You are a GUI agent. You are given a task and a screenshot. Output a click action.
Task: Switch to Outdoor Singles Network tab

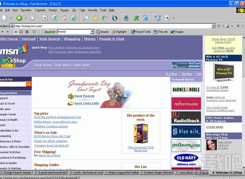[157, 172]
